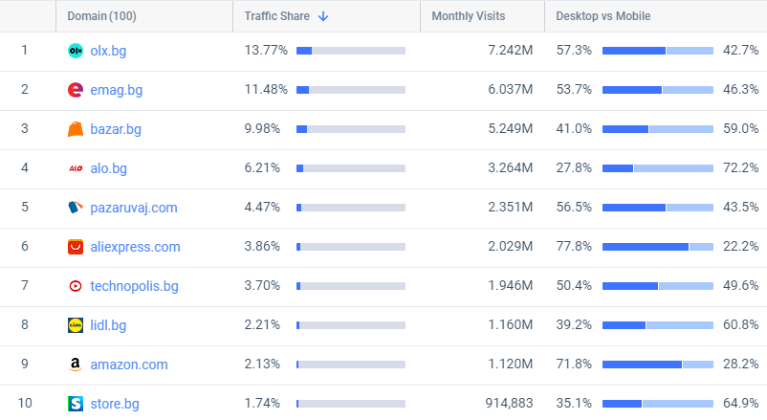
Task: Click the bazar.bg traffic share bar
Action: point(351,129)
